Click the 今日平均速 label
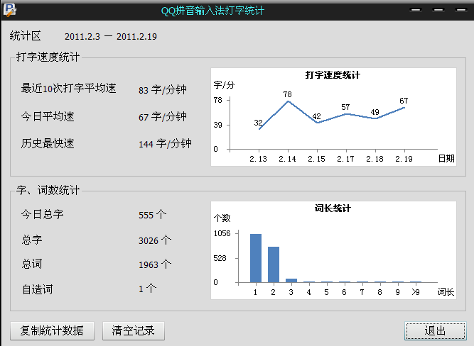This screenshot has height=346, width=474. point(48,116)
